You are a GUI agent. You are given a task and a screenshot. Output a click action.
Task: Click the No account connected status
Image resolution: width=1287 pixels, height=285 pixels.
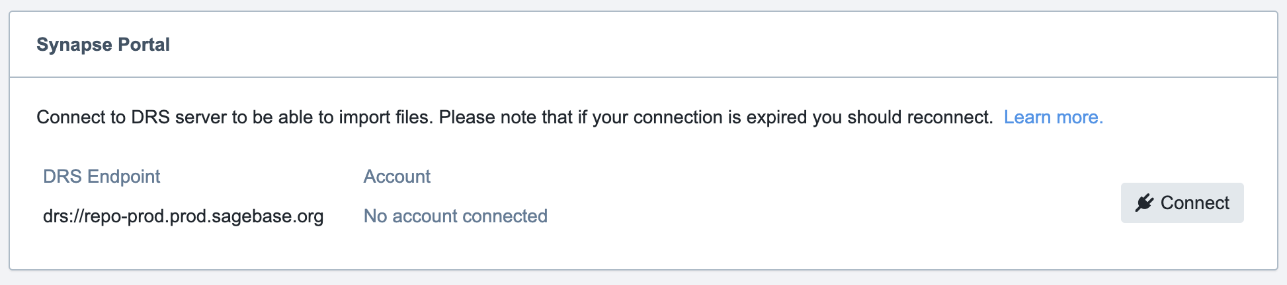(455, 216)
